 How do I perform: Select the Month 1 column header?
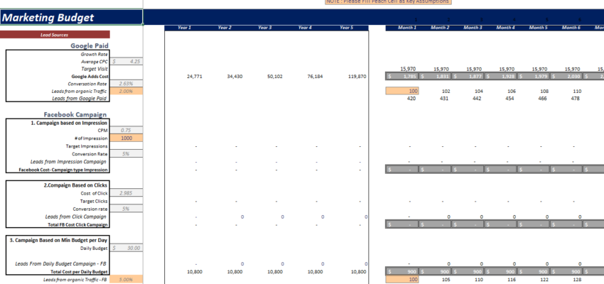(405, 28)
